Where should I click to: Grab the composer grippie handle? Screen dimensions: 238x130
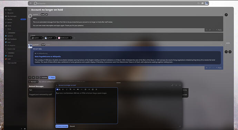tap(119, 83)
